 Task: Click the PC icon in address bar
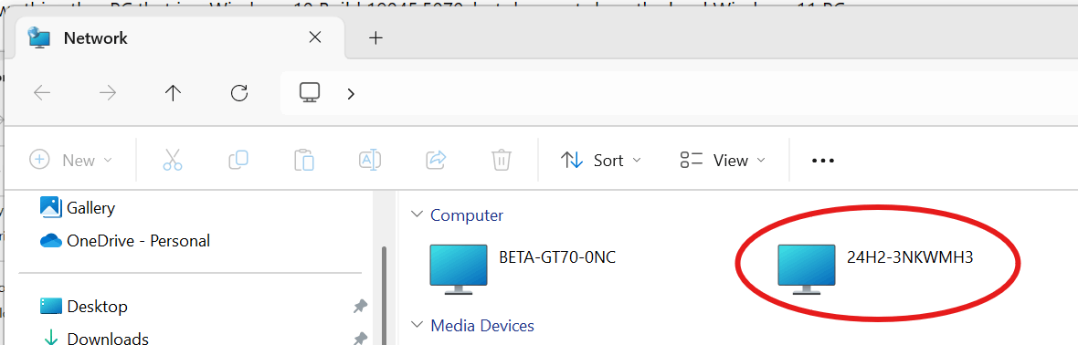(310, 93)
